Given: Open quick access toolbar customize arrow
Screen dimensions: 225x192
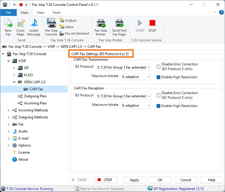Looking at the screenshot, I should point(26,5).
